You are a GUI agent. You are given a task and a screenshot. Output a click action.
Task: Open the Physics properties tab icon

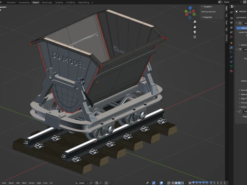point(232,57)
